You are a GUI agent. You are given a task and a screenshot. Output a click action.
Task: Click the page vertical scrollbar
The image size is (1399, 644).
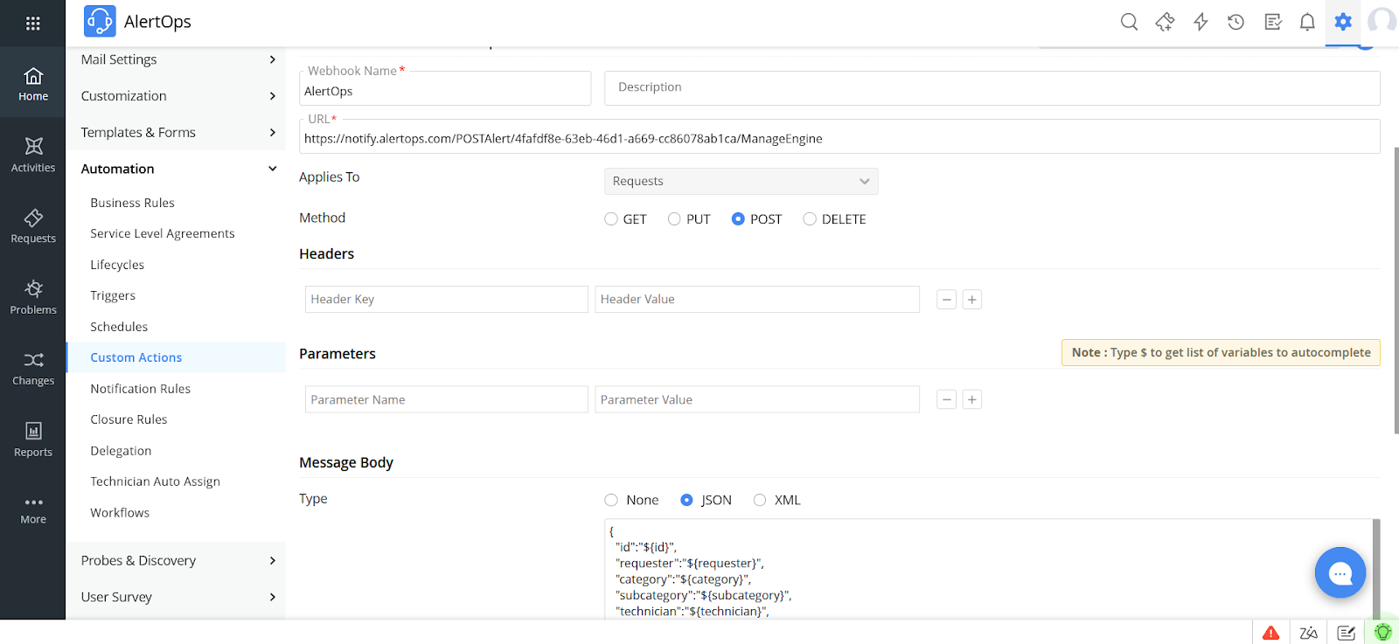[x=1395, y=288]
